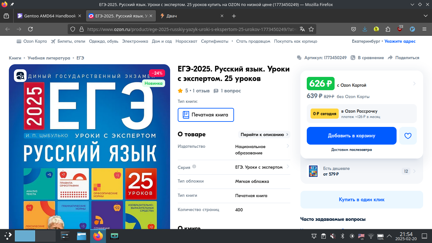Expand the Издательство row chevron
Image resolution: width=432 pixels, height=243 pixels.
[288, 146]
